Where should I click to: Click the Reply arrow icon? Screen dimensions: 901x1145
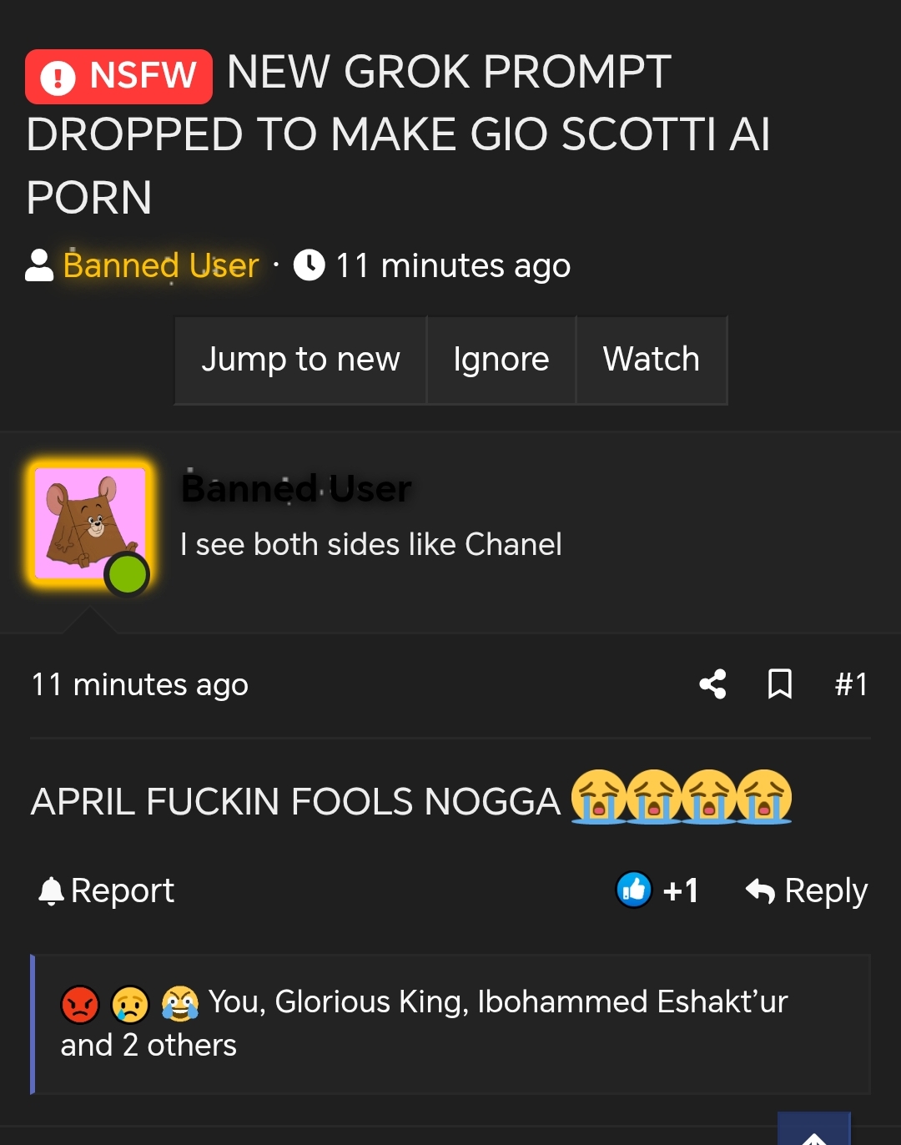760,890
